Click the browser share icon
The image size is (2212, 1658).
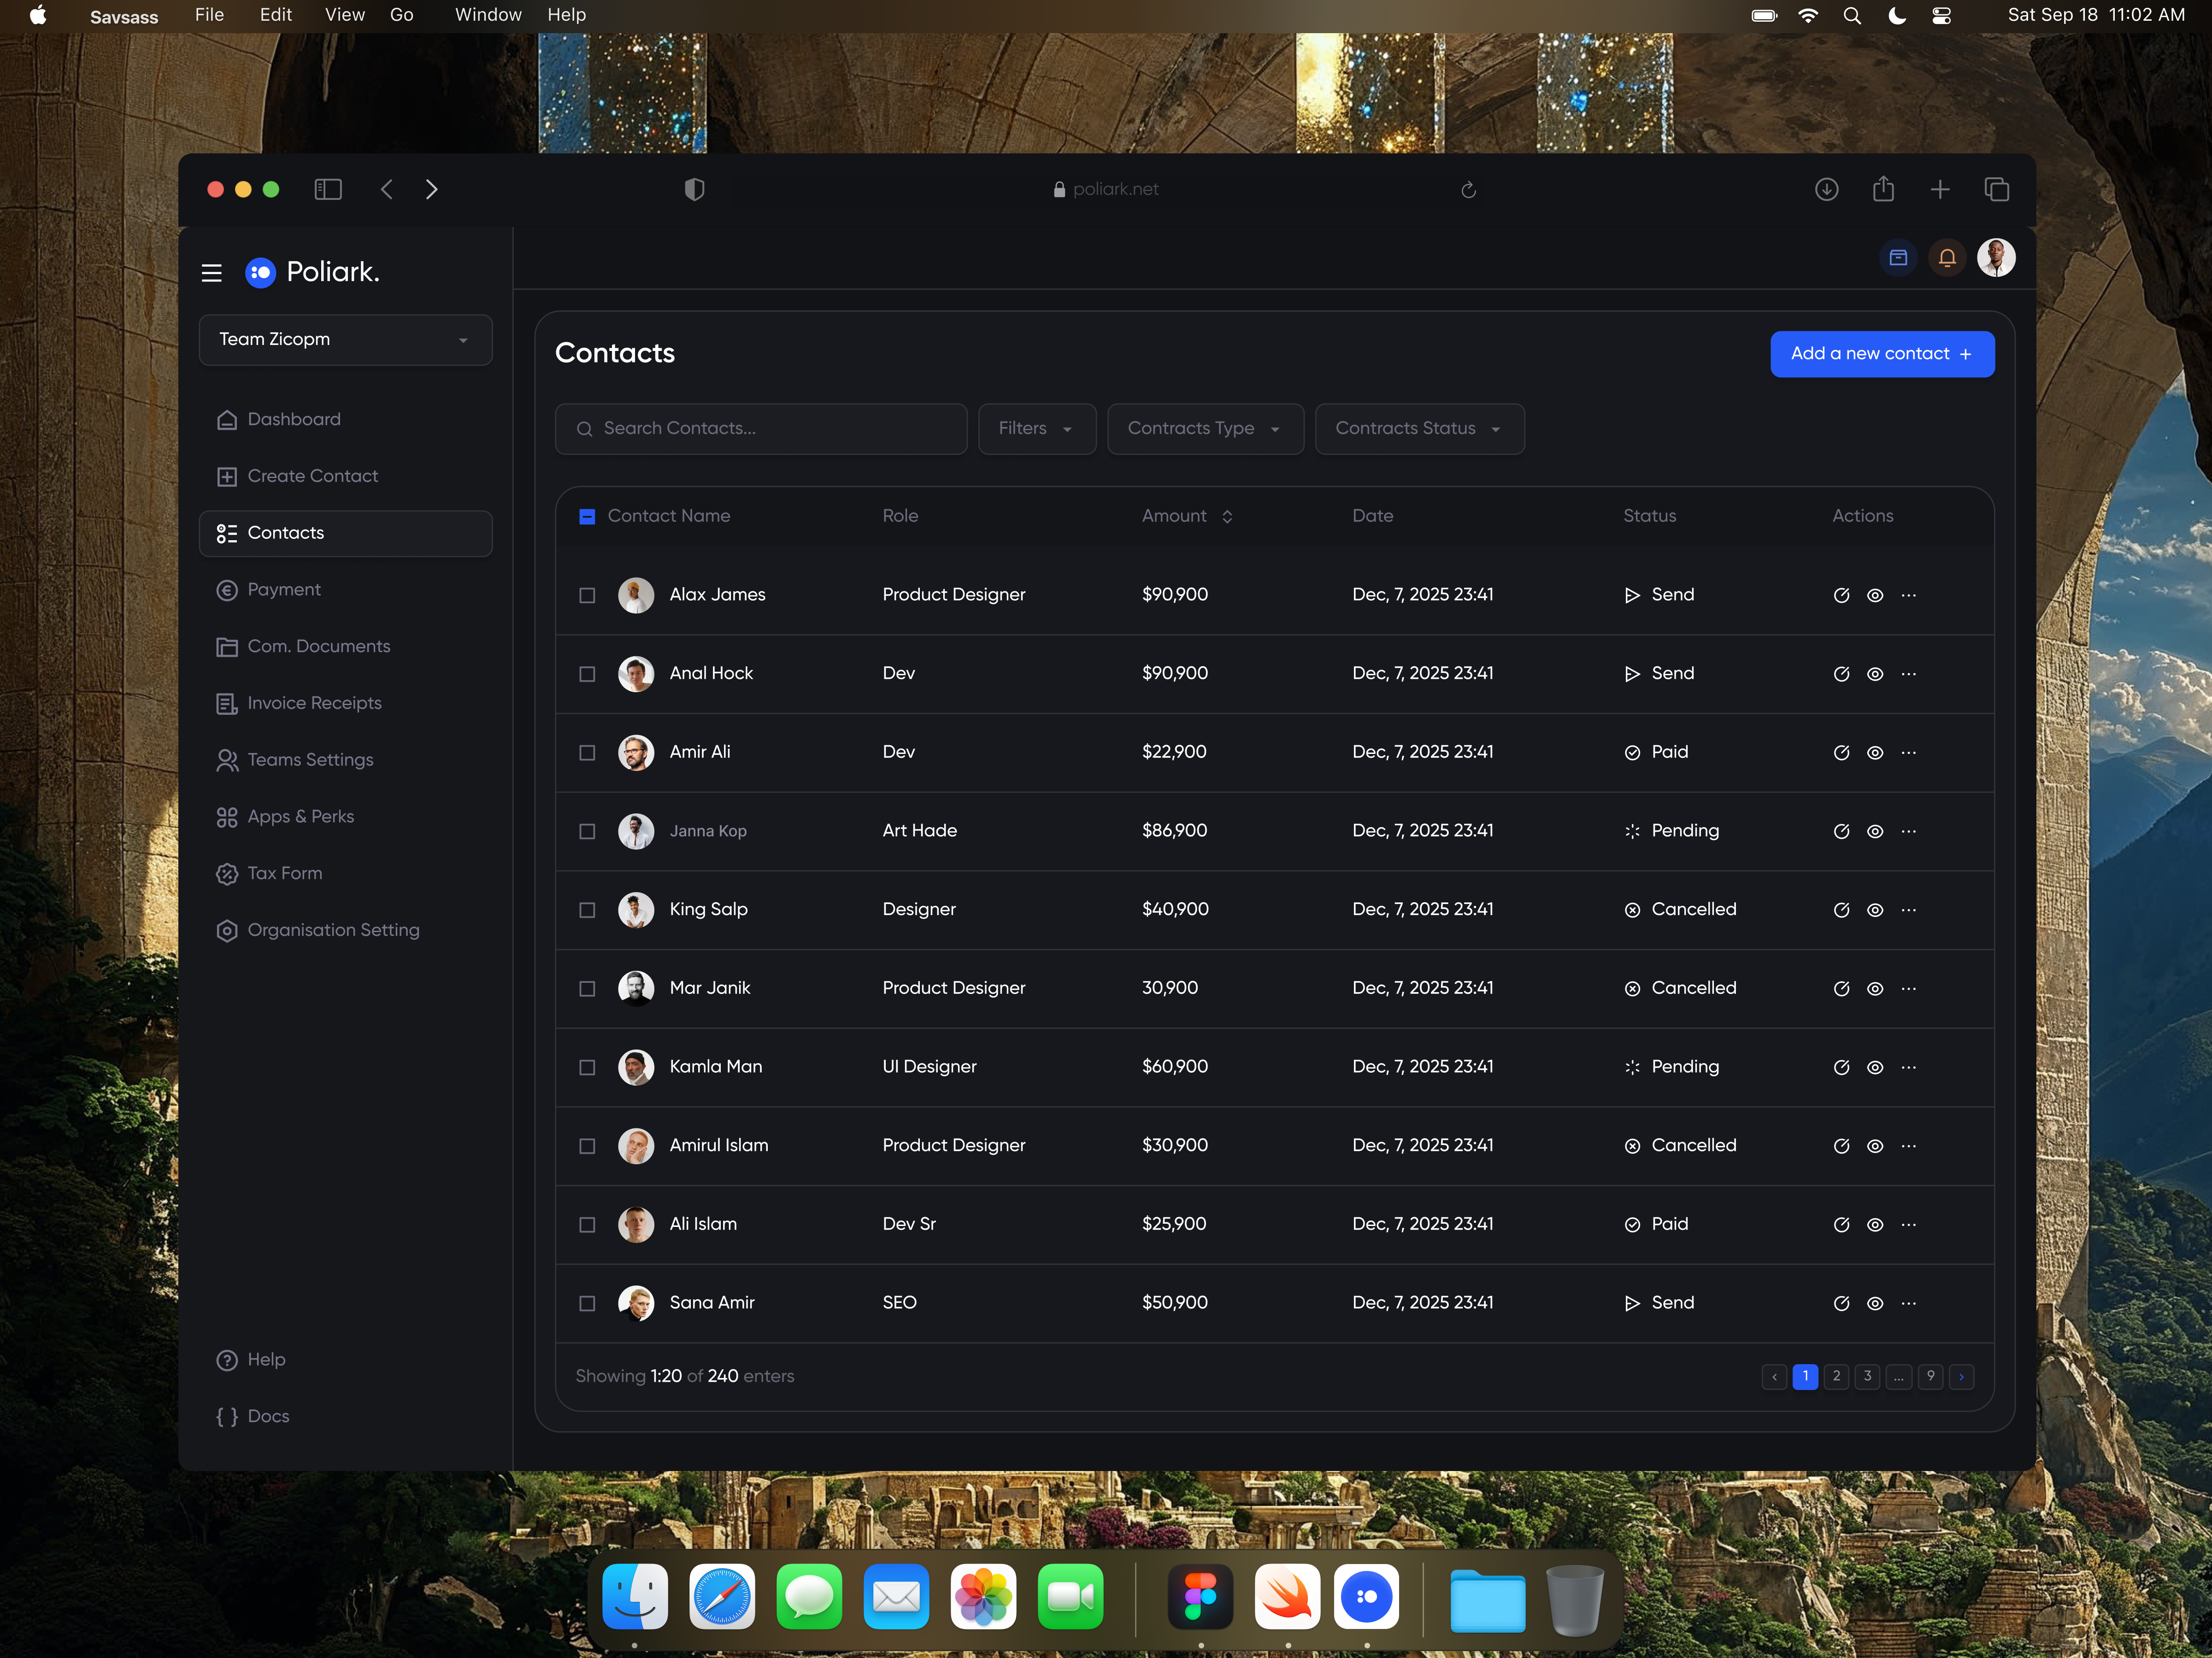point(1883,188)
